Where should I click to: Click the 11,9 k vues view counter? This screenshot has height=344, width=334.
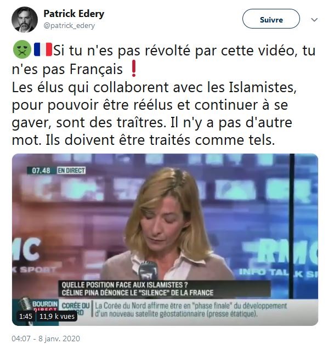click(57, 317)
